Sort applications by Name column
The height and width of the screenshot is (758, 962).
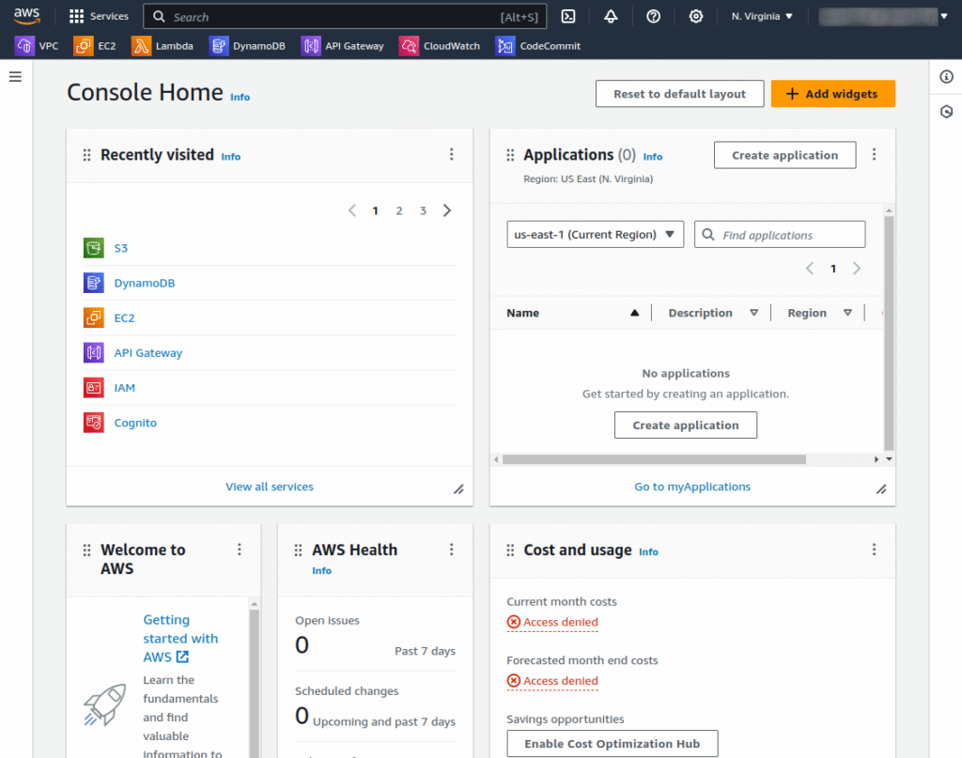[573, 313]
